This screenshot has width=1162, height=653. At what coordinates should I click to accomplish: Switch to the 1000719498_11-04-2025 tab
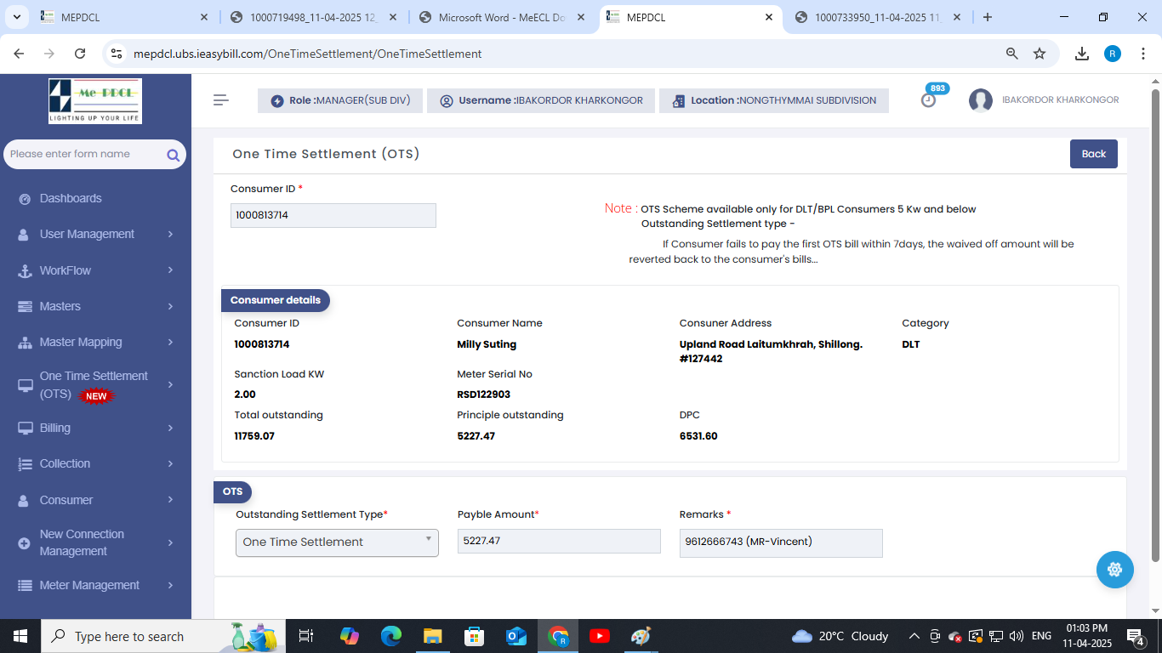(312, 17)
